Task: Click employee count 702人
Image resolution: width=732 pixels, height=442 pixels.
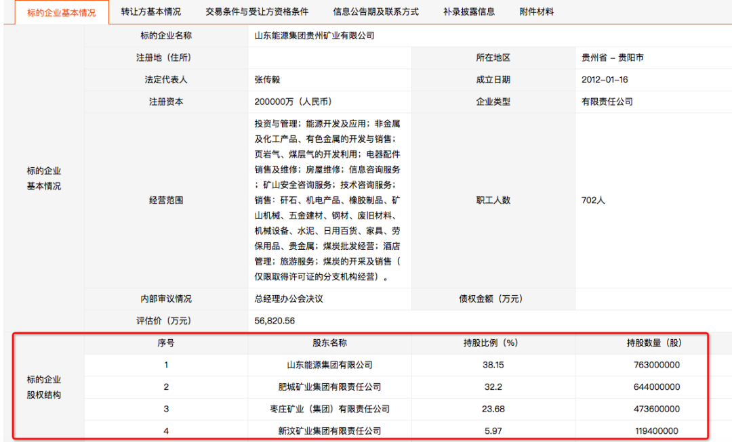Action: pos(593,200)
